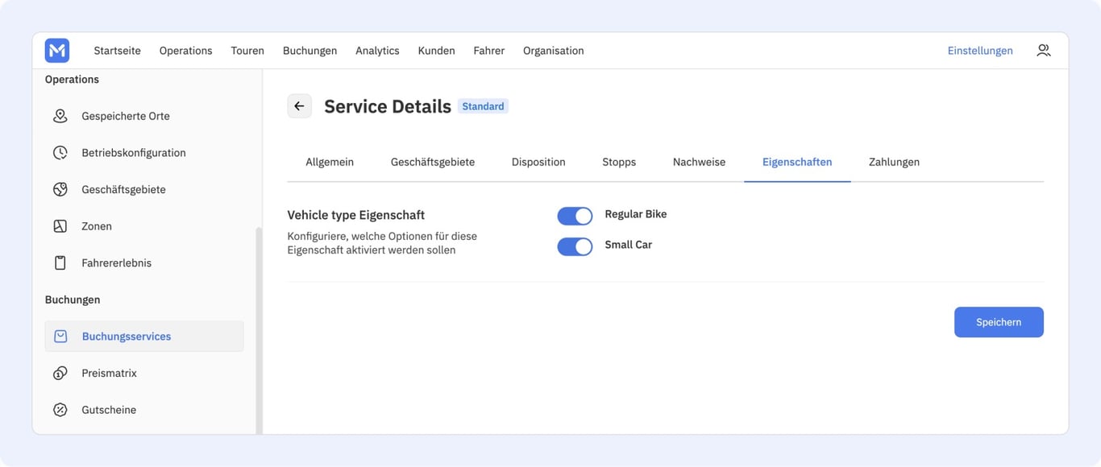Screen dimensions: 1101x467
Task: Click the Operations sidebar section heading
Action: point(72,80)
